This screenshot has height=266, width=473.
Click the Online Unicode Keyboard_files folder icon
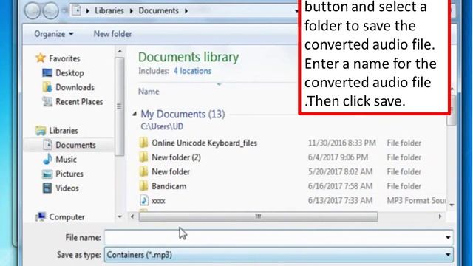pos(143,143)
